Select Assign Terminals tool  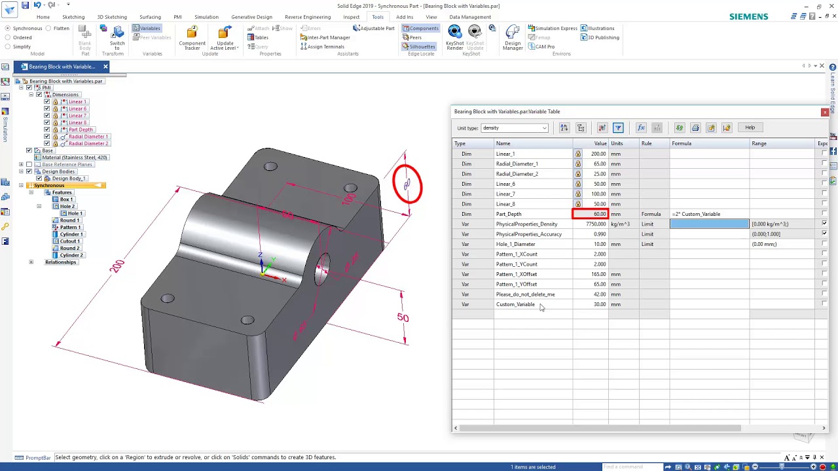coord(322,46)
